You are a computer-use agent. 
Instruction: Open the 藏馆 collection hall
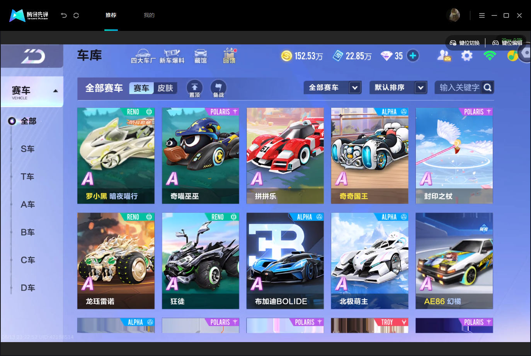(x=201, y=56)
